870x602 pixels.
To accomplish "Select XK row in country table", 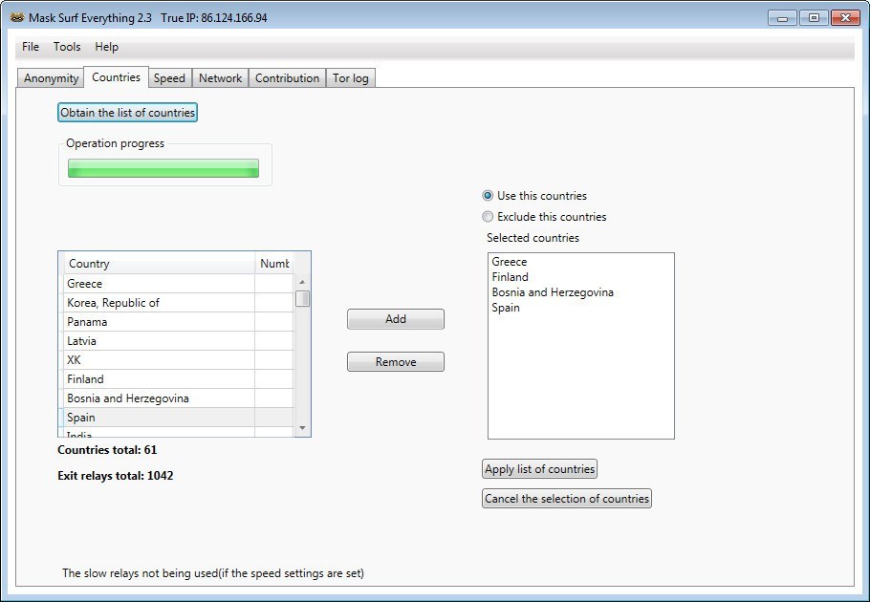I will tap(178, 359).
